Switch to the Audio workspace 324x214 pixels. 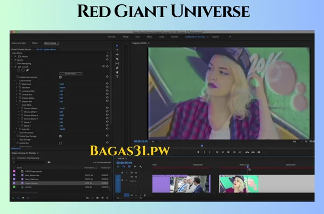[161, 37]
